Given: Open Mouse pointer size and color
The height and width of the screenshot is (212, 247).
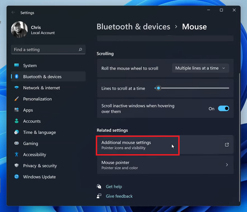Looking at the screenshot, I should tap(165, 165).
